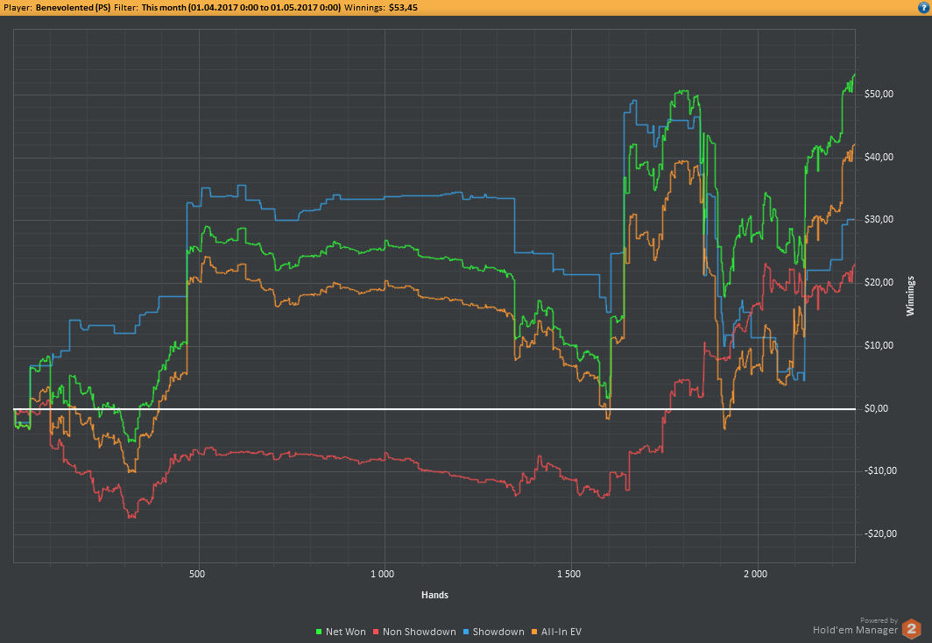The height and width of the screenshot is (643, 932).
Task: Click the green Net Won color swatch
Action: pyautogui.click(x=319, y=632)
